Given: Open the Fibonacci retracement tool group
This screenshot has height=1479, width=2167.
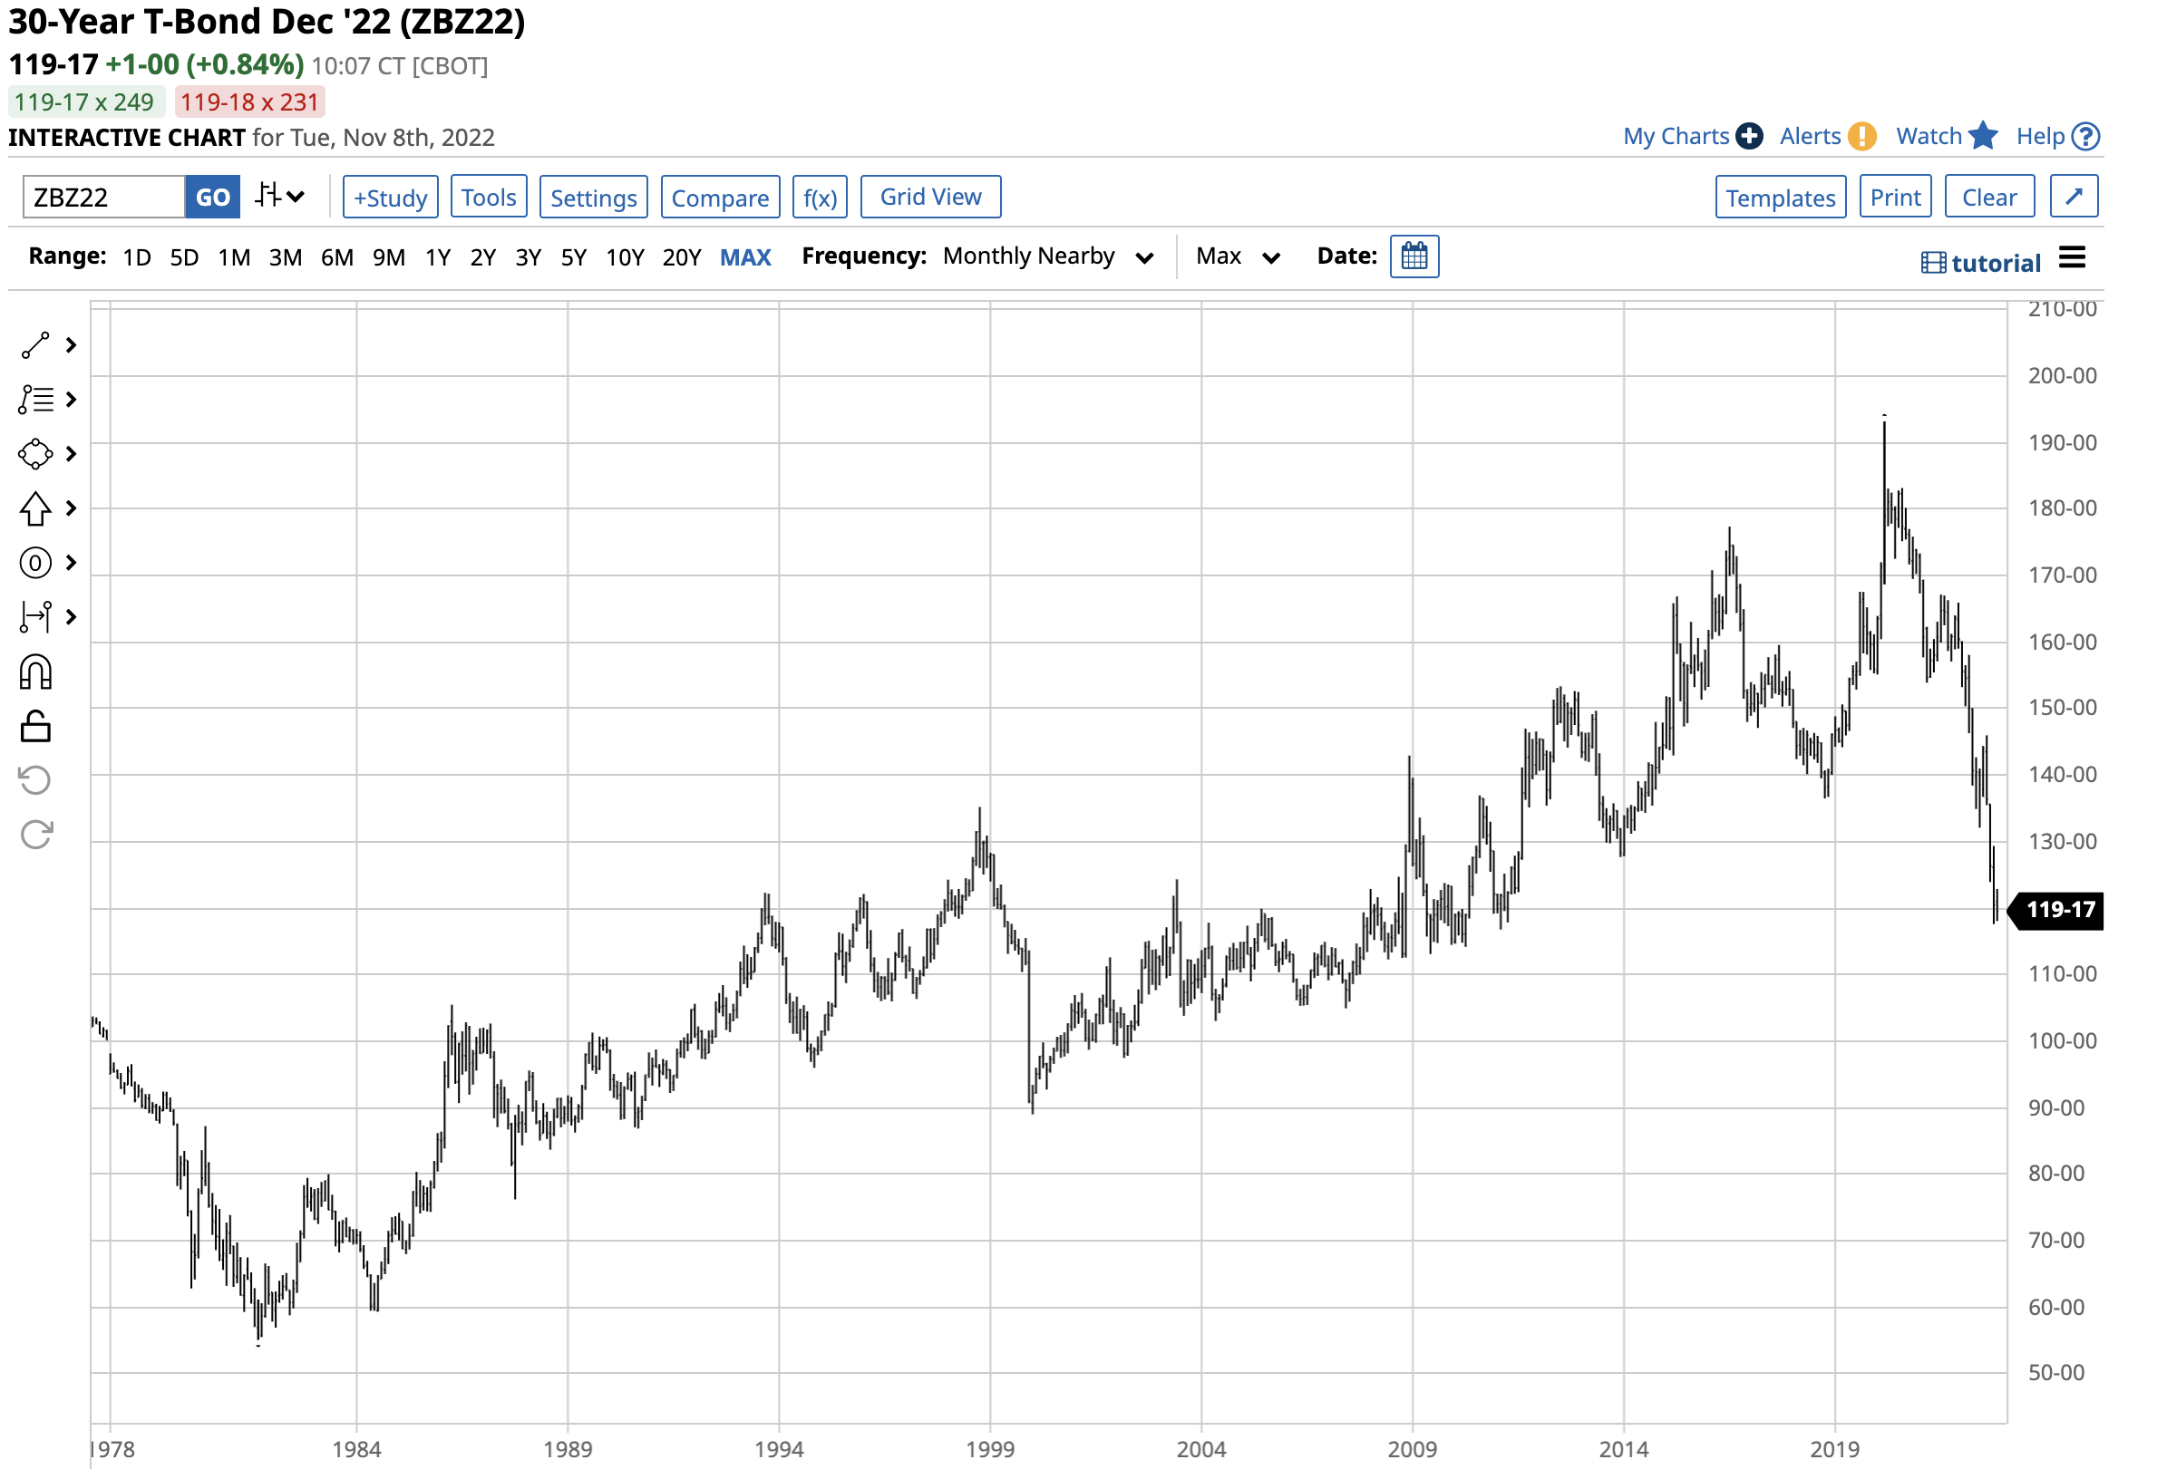Looking at the screenshot, I should (x=35, y=400).
